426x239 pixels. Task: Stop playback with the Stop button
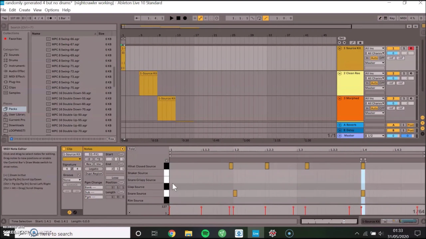click(178, 18)
